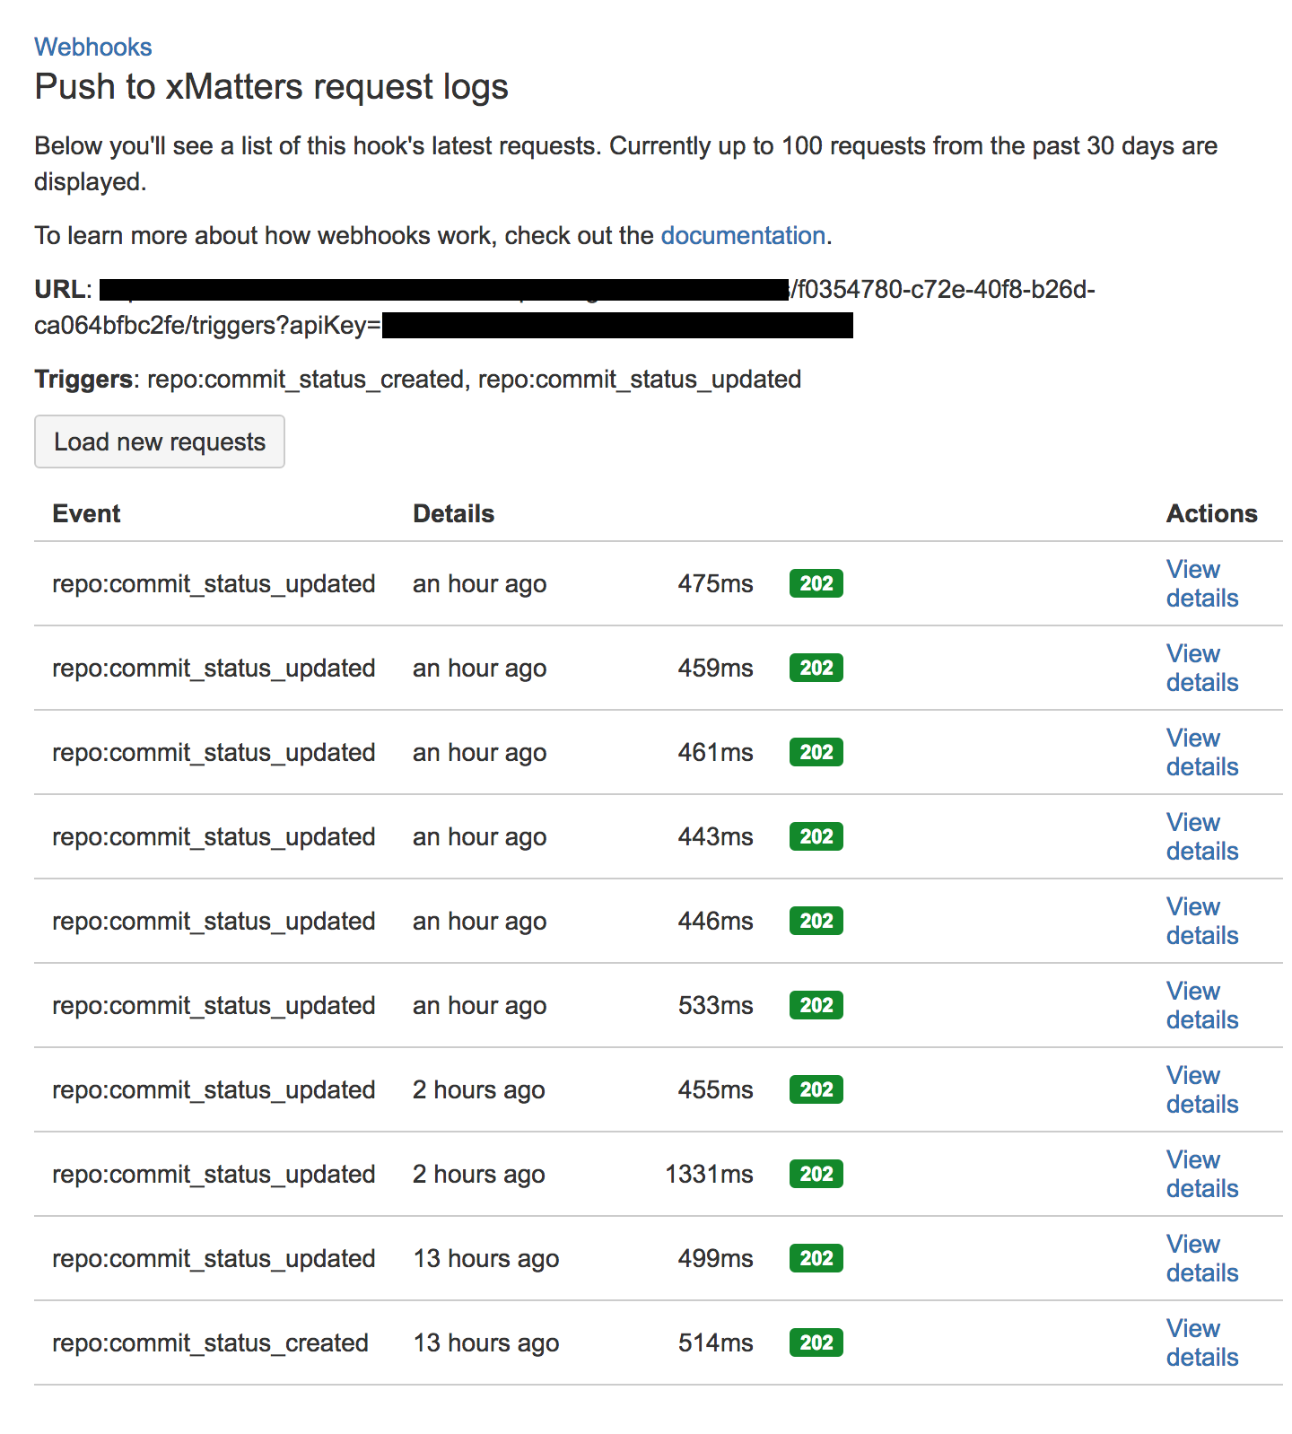This screenshot has height=1434, width=1292.
Task: View details for the 499ms request
Action: pyautogui.click(x=1202, y=1258)
